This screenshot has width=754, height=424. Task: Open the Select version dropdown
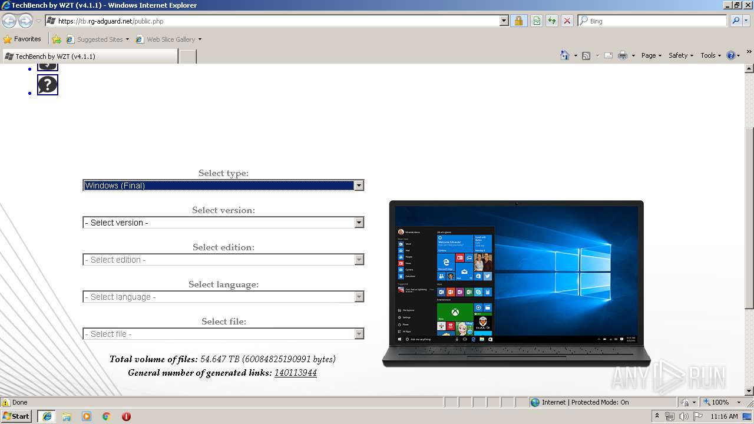(223, 223)
